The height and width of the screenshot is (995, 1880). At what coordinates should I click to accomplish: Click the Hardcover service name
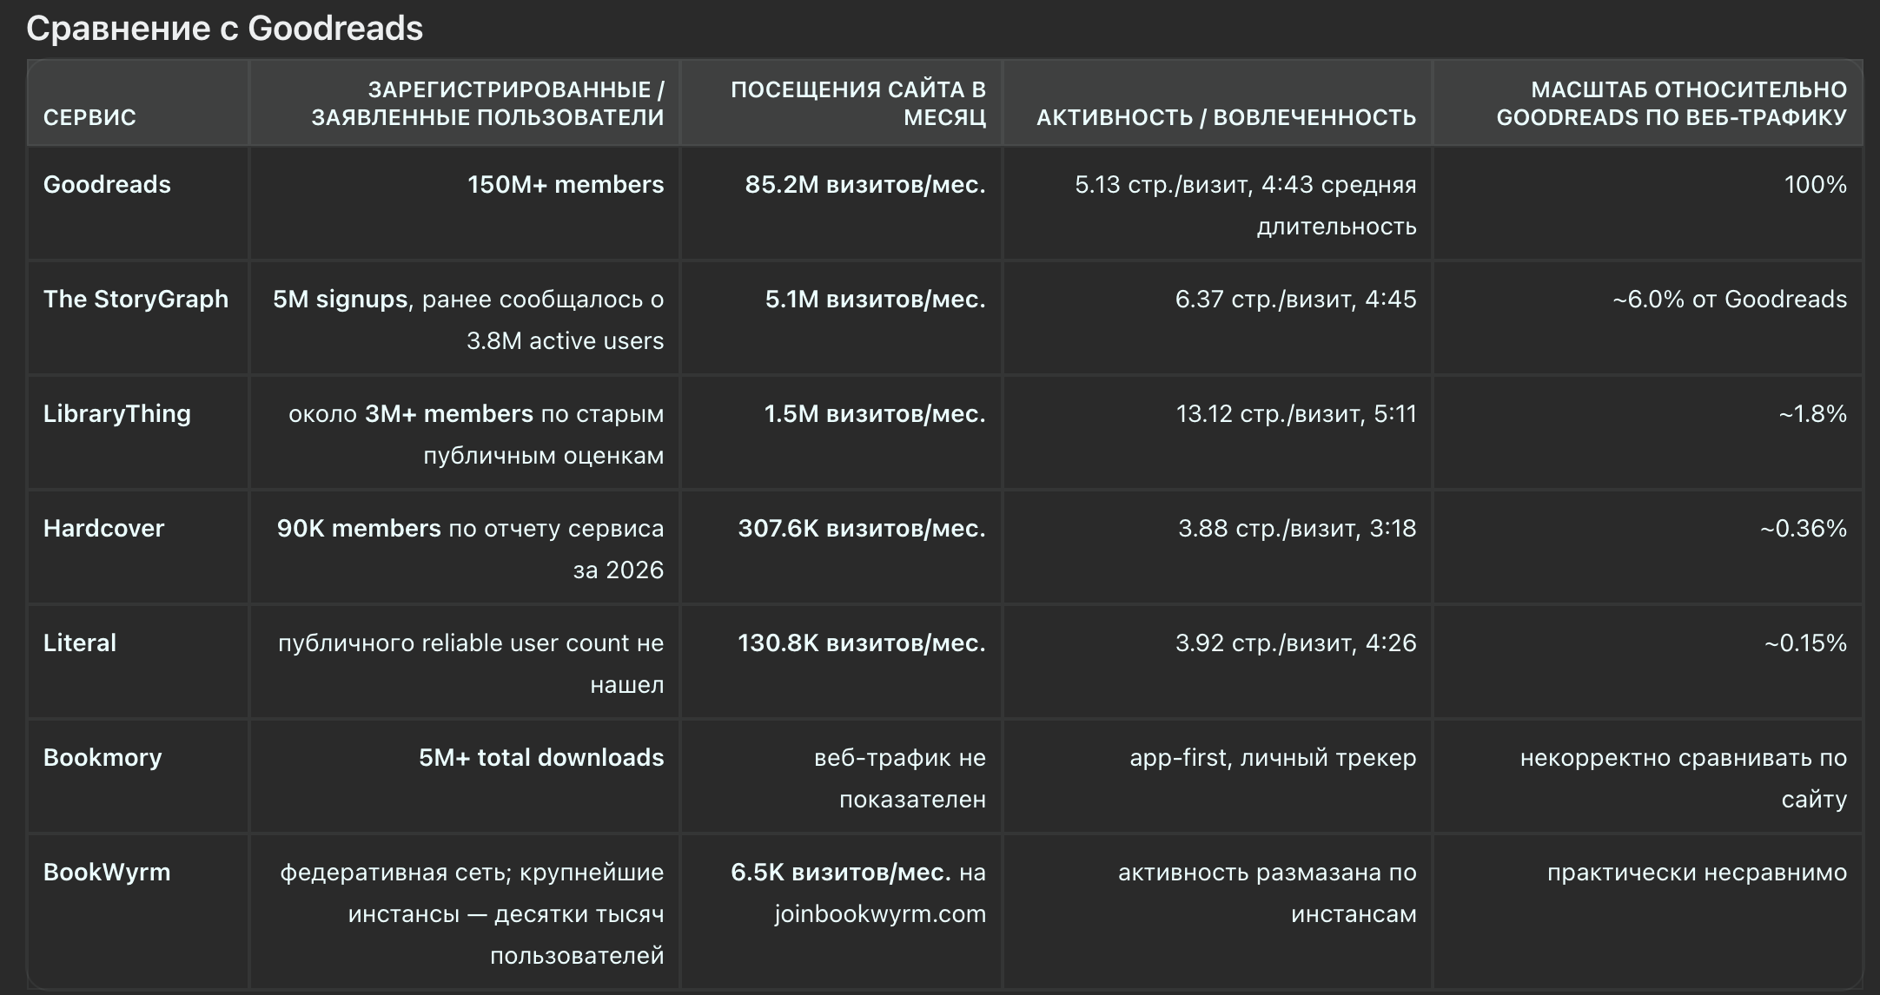click(x=103, y=529)
